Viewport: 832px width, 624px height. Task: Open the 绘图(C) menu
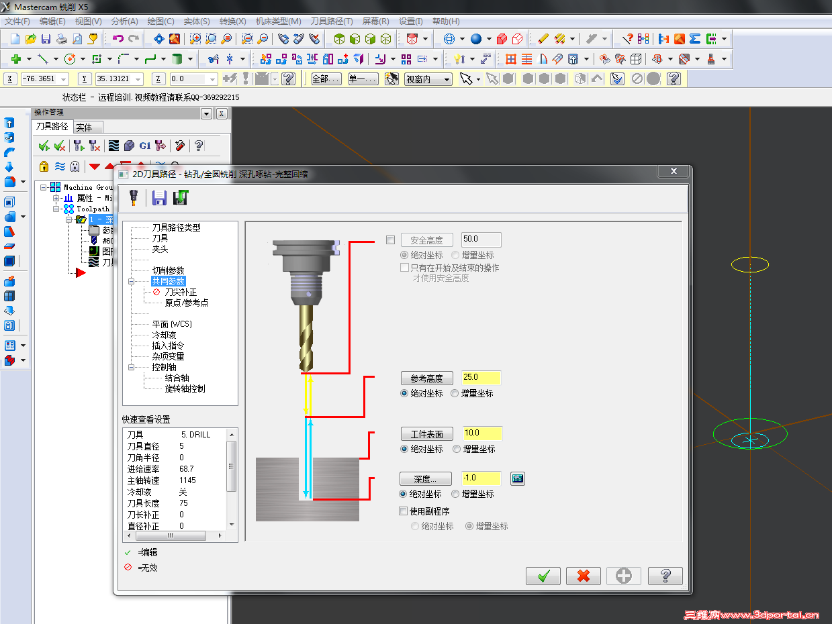pyautogui.click(x=160, y=21)
